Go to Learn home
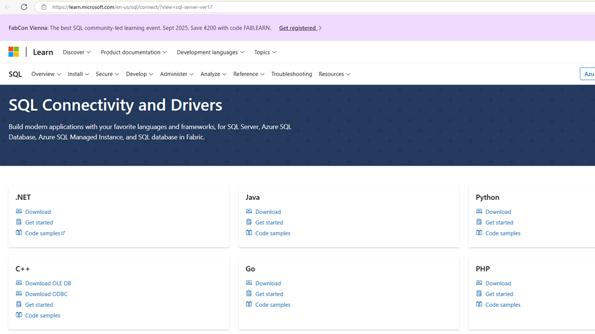The image size is (595, 334). pyautogui.click(x=43, y=53)
